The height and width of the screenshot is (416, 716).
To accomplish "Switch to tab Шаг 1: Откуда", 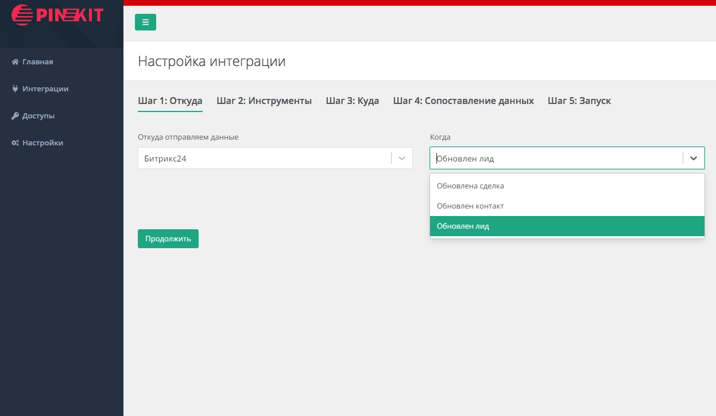I will click(x=170, y=101).
